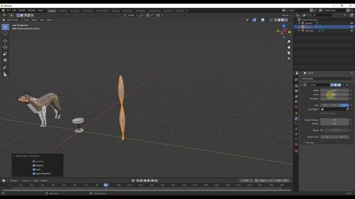Click play animation button in timeline
Image resolution: width=355 pixels, height=199 pixels.
click(149, 181)
